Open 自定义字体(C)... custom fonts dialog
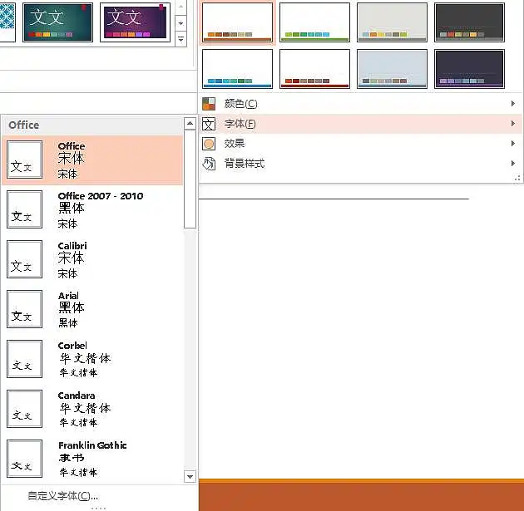The height and width of the screenshot is (511, 524). [63, 496]
